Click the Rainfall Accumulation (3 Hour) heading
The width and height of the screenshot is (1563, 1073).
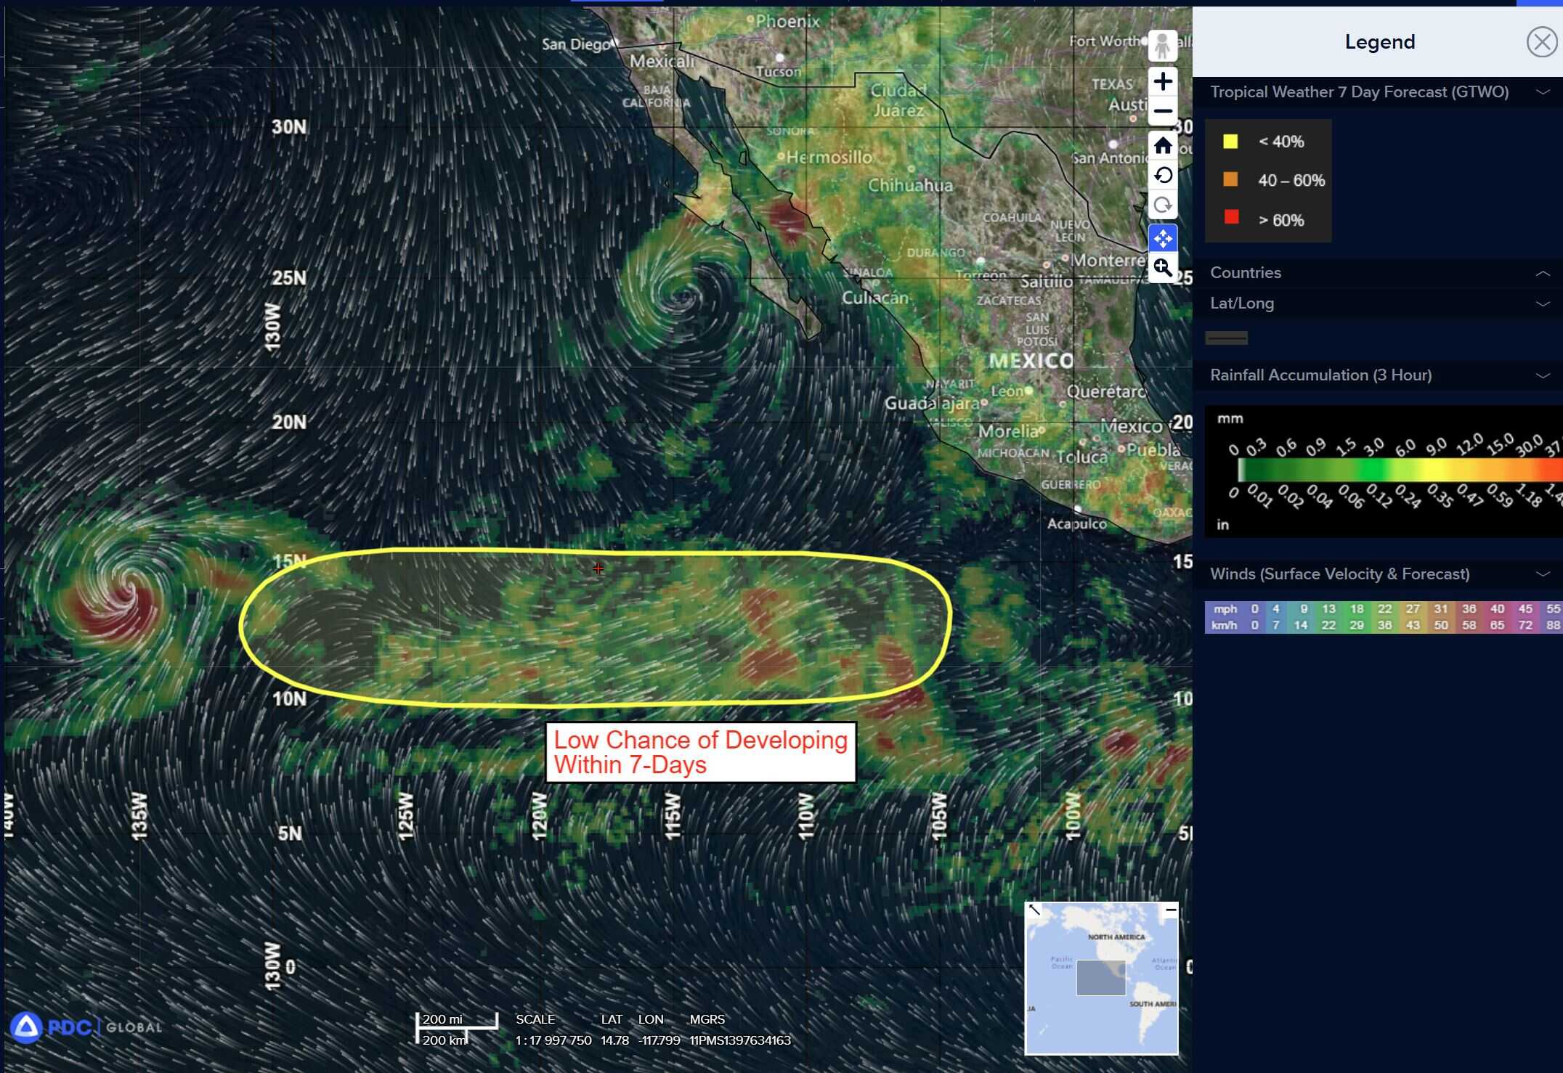1320,375
